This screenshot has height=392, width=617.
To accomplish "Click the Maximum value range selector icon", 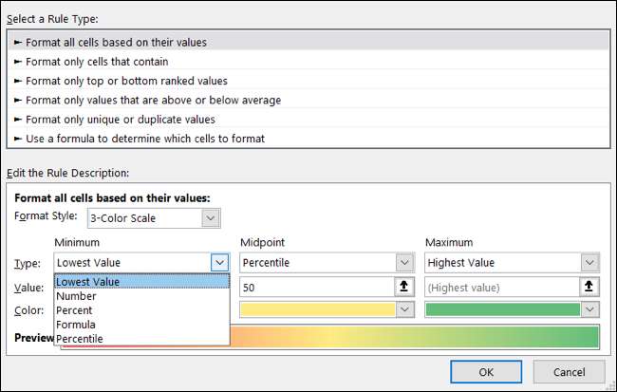I will coord(589,286).
